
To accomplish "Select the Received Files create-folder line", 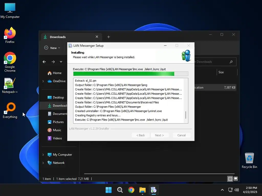I will point(117,102).
